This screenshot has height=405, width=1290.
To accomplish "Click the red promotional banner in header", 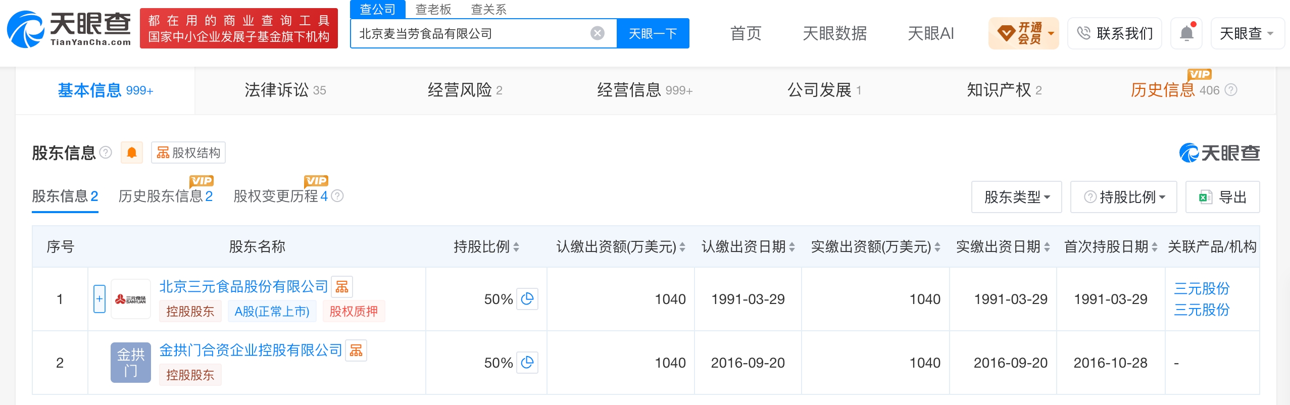I will 239,28.
